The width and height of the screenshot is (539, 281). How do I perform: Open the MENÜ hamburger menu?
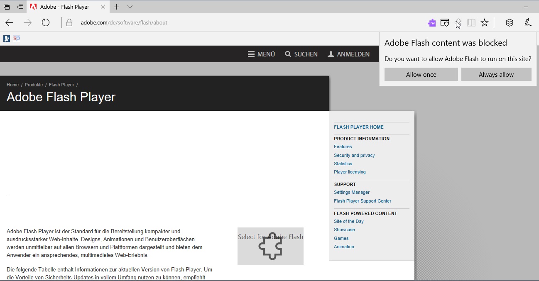[x=262, y=54]
